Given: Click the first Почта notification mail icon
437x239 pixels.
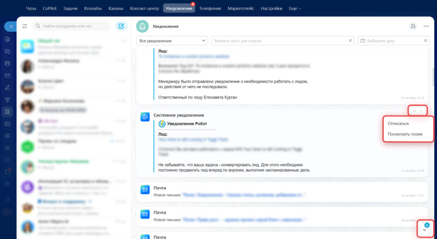Looking at the screenshot, I should coord(145,190).
